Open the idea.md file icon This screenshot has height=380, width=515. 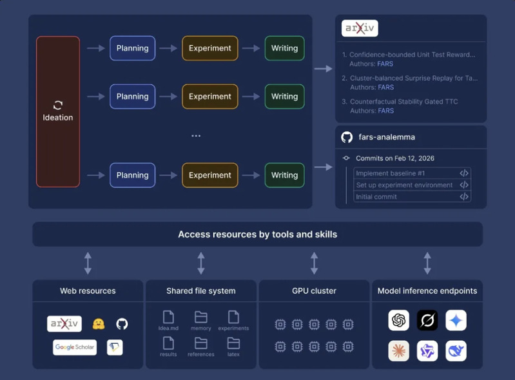[x=168, y=317]
